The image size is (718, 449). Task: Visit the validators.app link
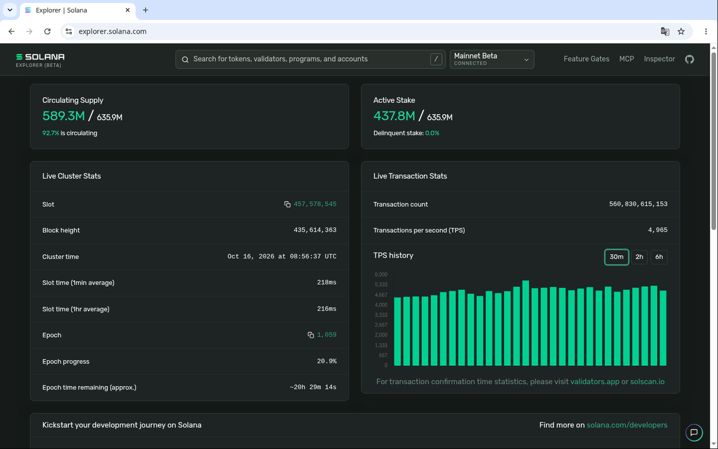click(595, 382)
